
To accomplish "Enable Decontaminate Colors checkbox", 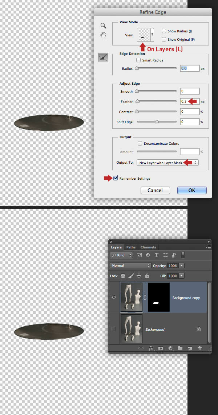I will coord(140,143).
